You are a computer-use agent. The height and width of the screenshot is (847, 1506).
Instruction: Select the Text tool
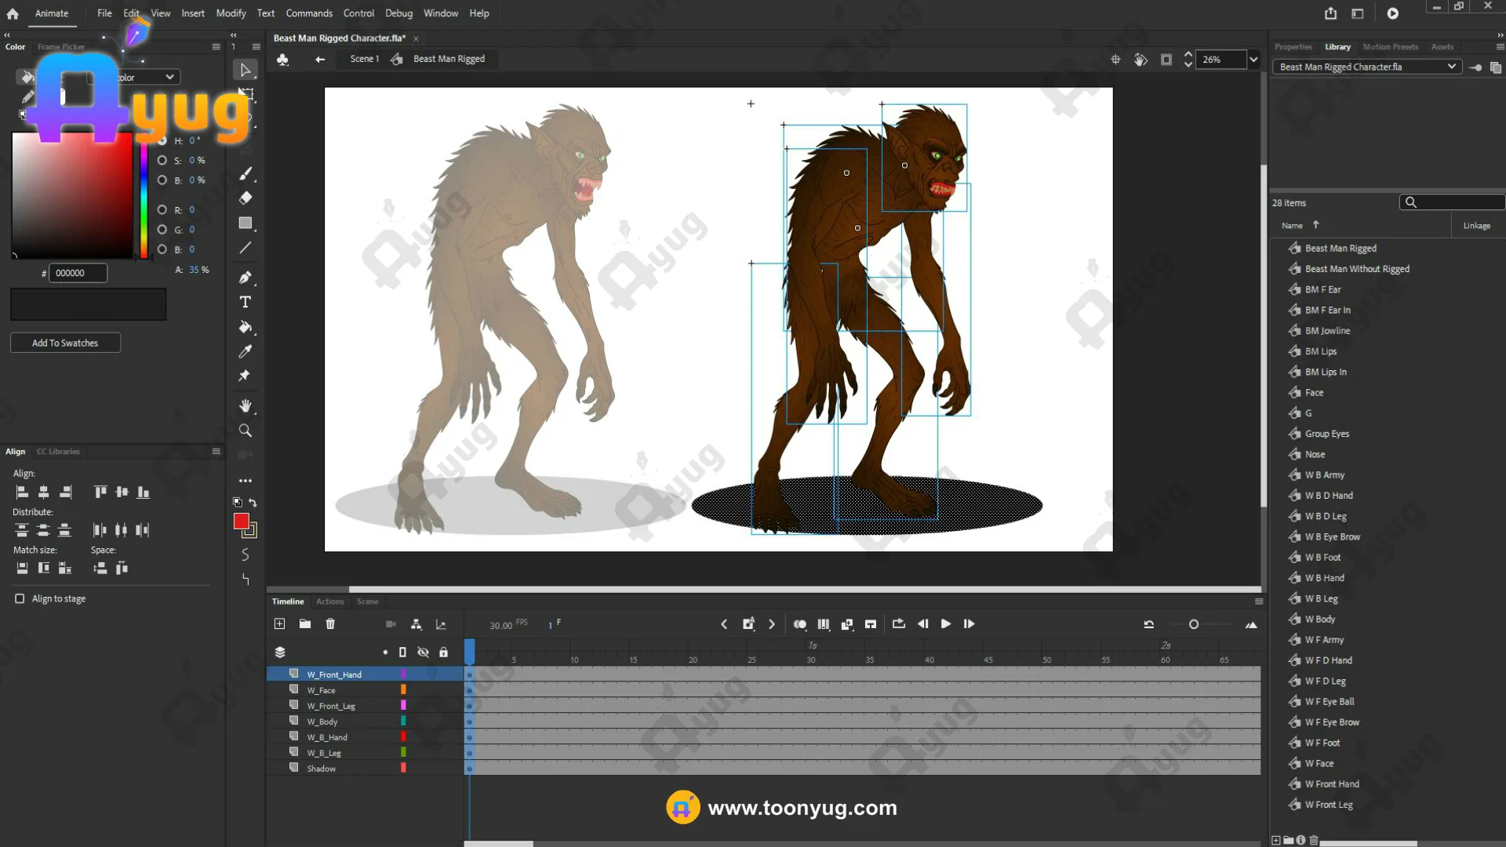[x=246, y=302]
